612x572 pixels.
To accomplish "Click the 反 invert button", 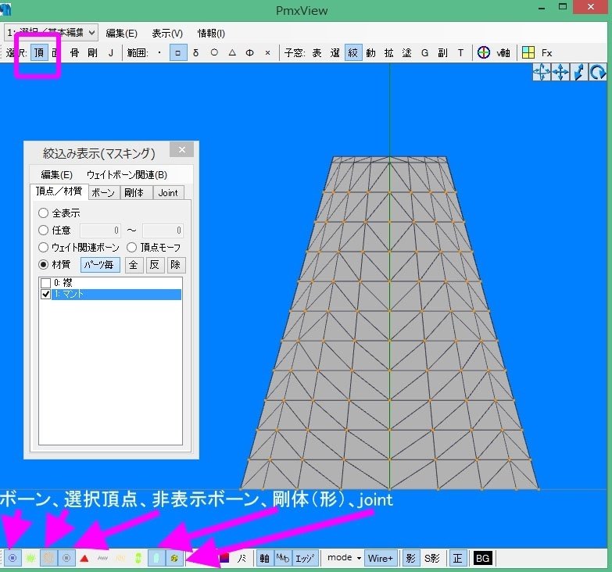I will (x=155, y=265).
